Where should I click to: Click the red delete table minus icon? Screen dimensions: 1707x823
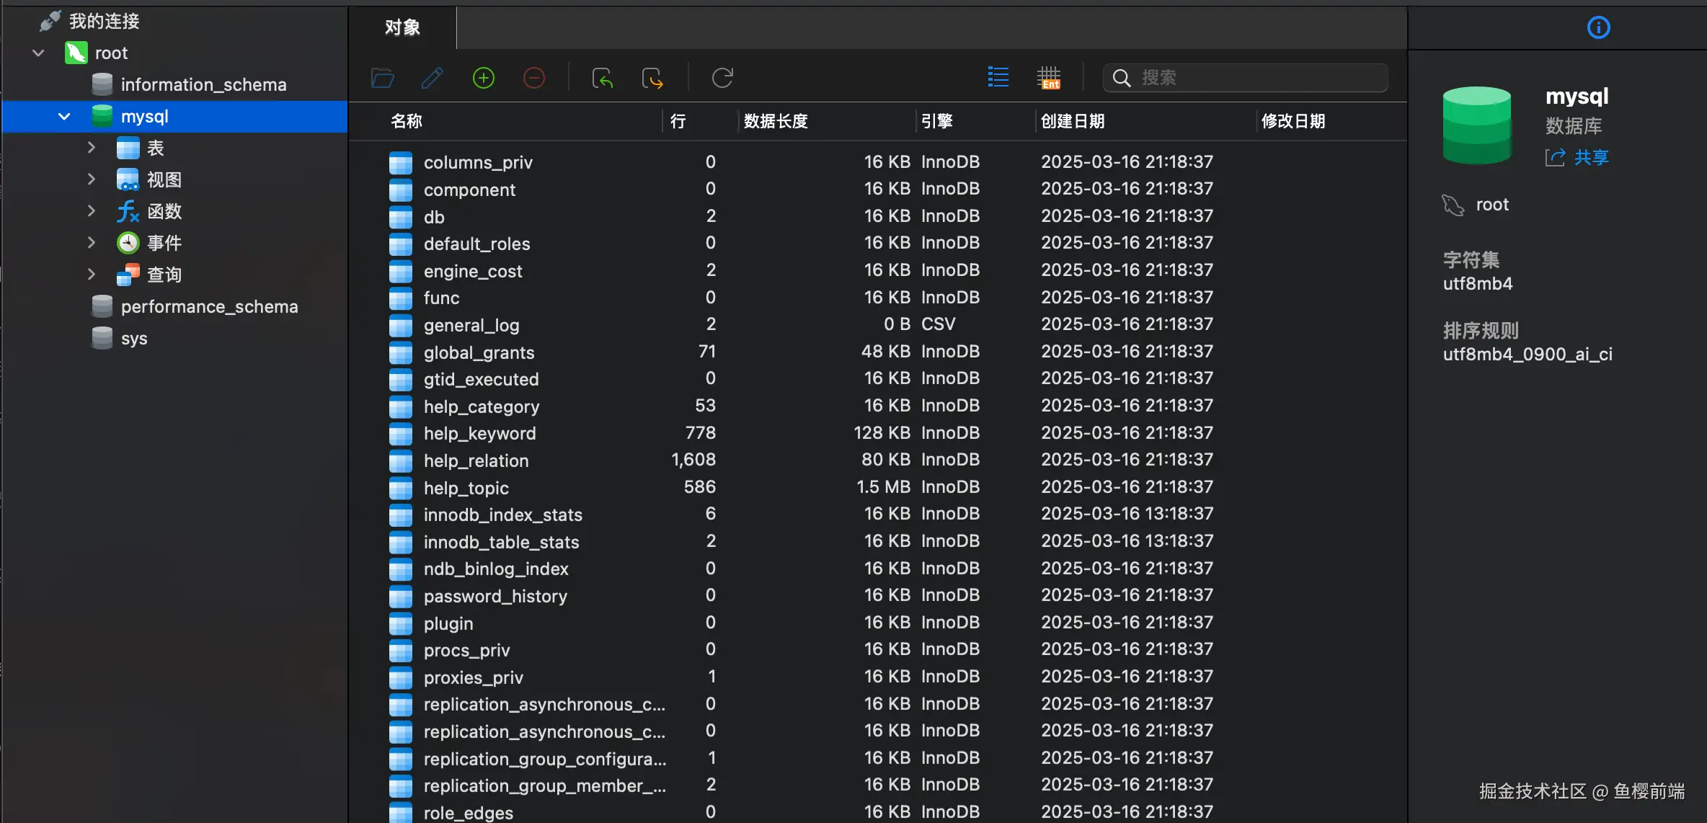534,78
